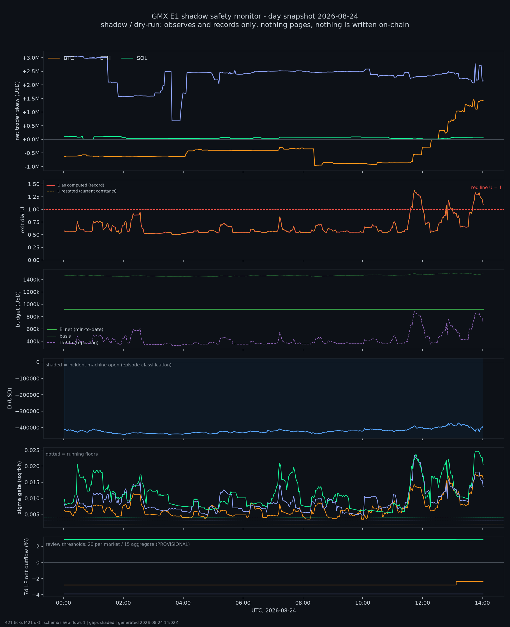The image size is (510, 627).
Task: Click the 06:00 time tick label
Action: [243, 603]
